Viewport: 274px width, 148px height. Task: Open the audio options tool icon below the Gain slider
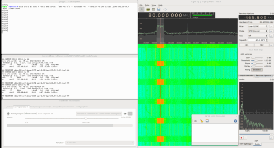click(271, 138)
